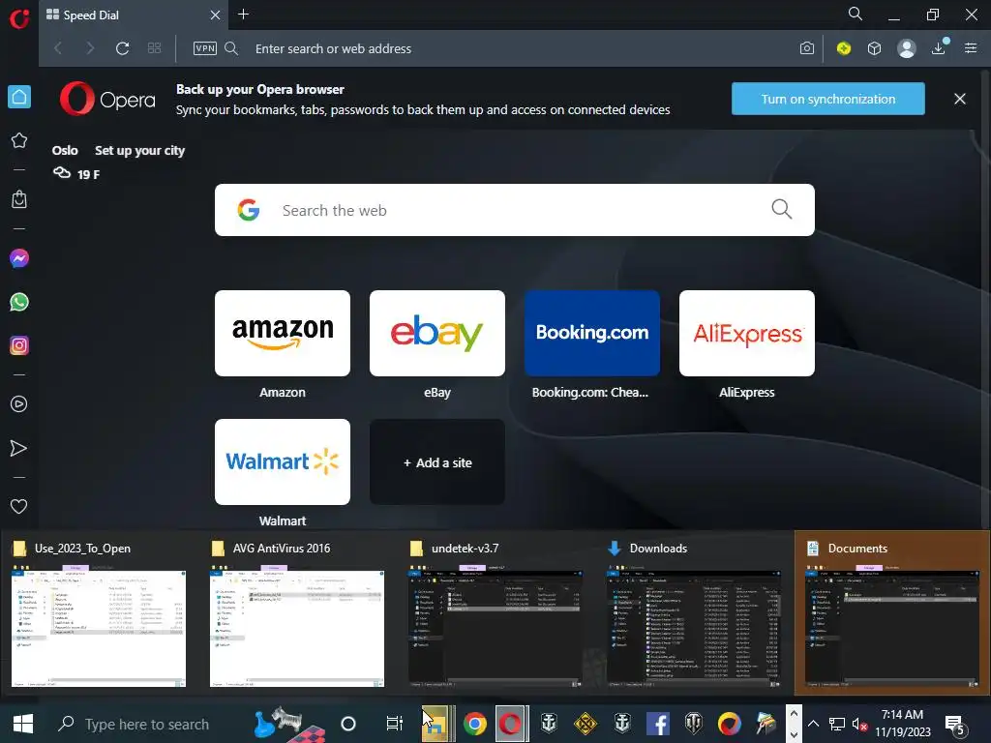The height and width of the screenshot is (743, 991).
Task: Open the extensions cube icon
Action: click(874, 48)
